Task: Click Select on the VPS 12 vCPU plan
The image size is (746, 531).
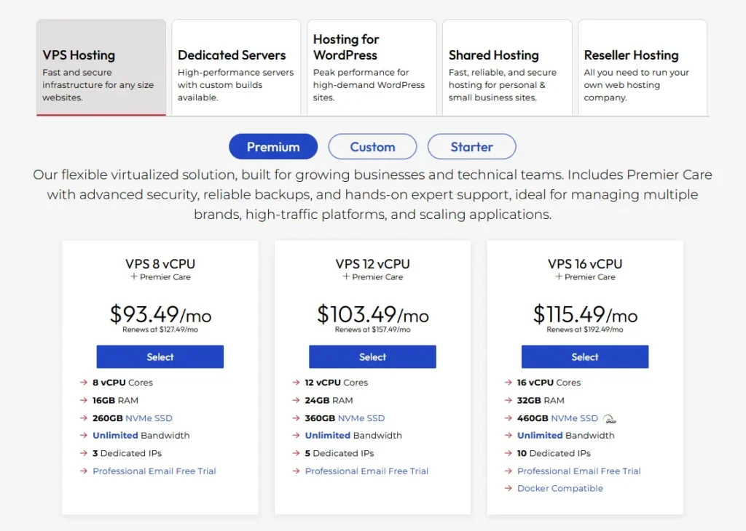Action: [x=372, y=356]
